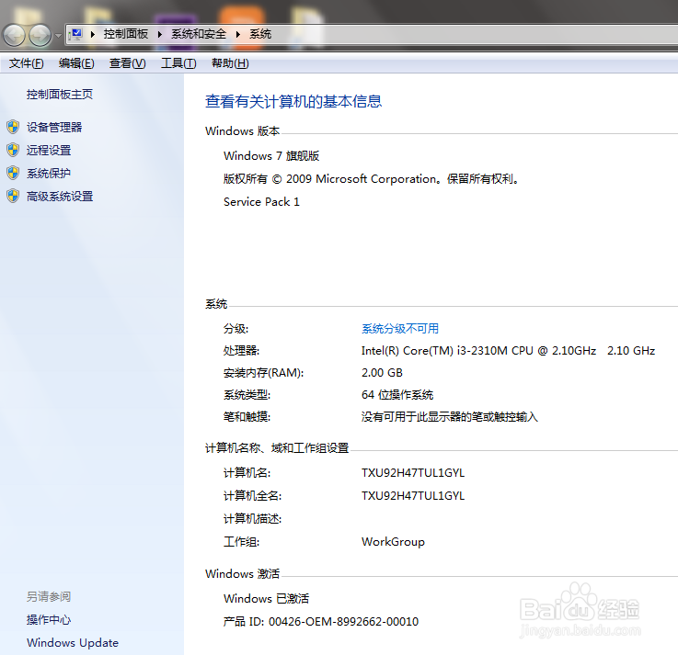Image resolution: width=678 pixels, height=655 pixels.
Task: Open 系统保护 link
Action: coord(49,173)
